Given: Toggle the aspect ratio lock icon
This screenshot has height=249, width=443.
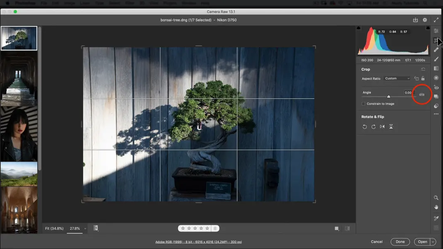Looking at the screenshot, I should coord(423,78).
